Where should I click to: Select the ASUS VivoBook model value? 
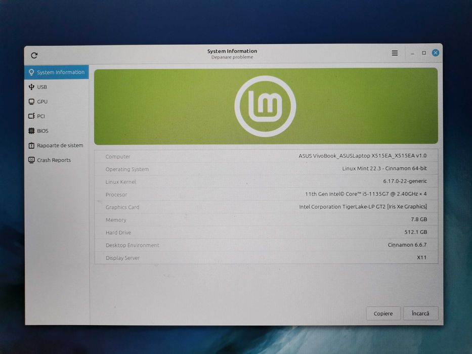pyautogui.click(x=362, y=156)
